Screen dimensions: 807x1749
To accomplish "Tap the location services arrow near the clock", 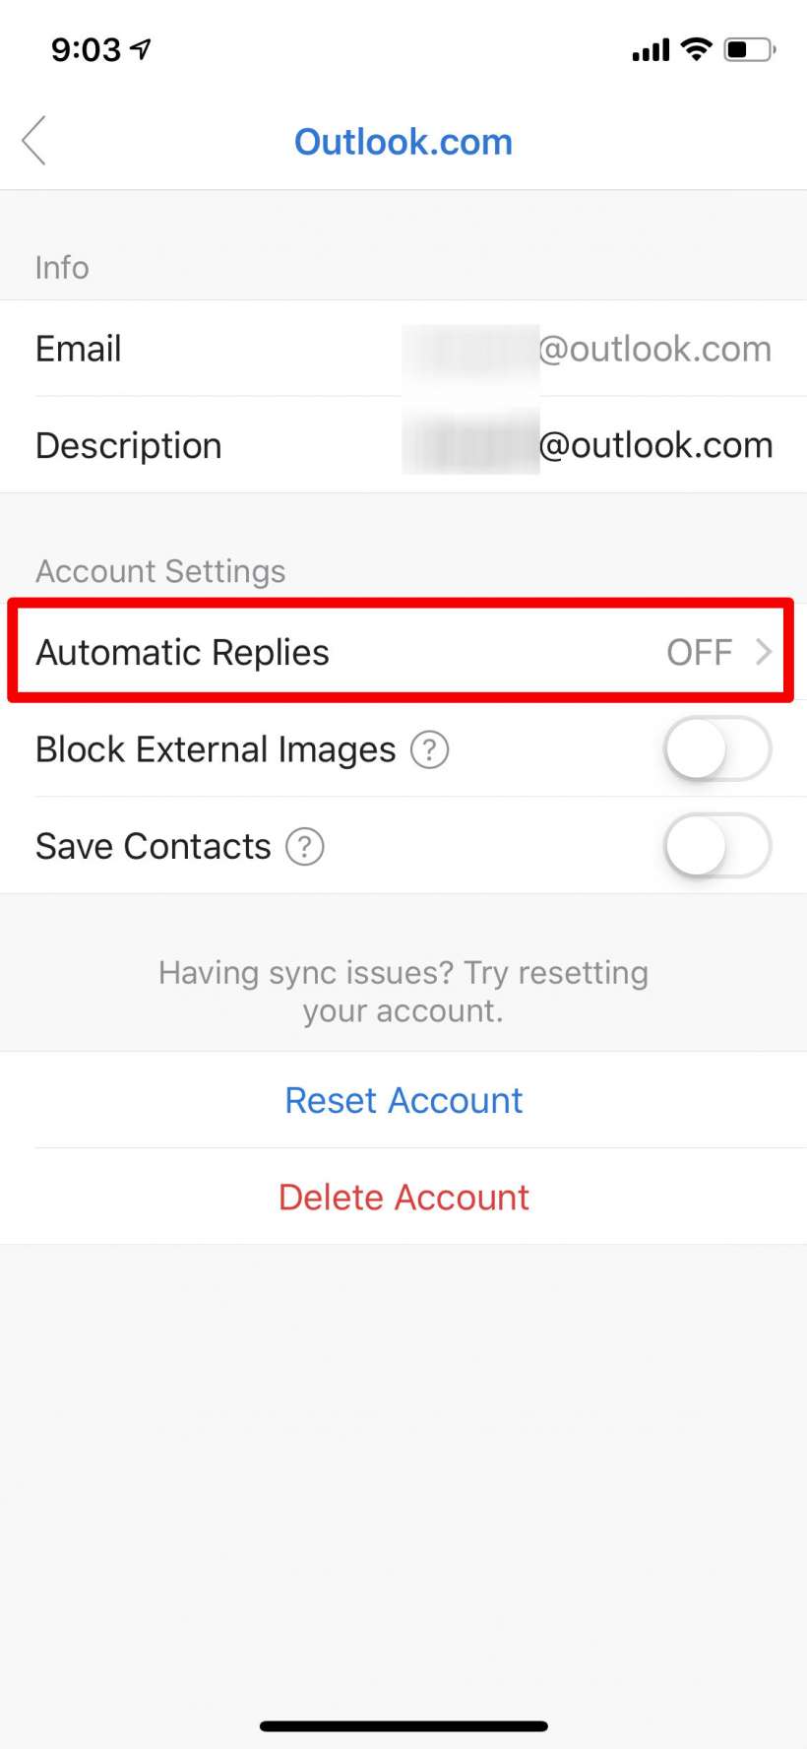I will [x=138, y=46].
